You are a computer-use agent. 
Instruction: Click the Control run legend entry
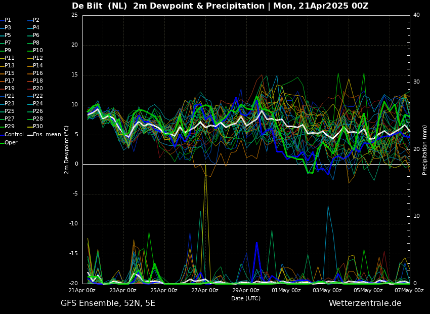(12, 135)
